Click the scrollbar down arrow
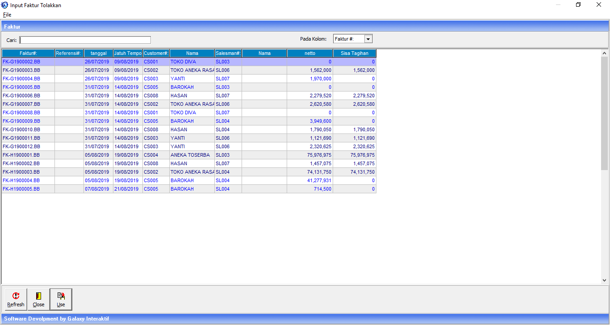Screen dimensions: 610x325 tap(604, 280)
